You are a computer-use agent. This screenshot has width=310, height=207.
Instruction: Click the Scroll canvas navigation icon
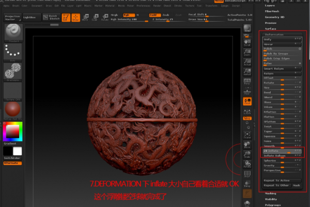[247, 43]
